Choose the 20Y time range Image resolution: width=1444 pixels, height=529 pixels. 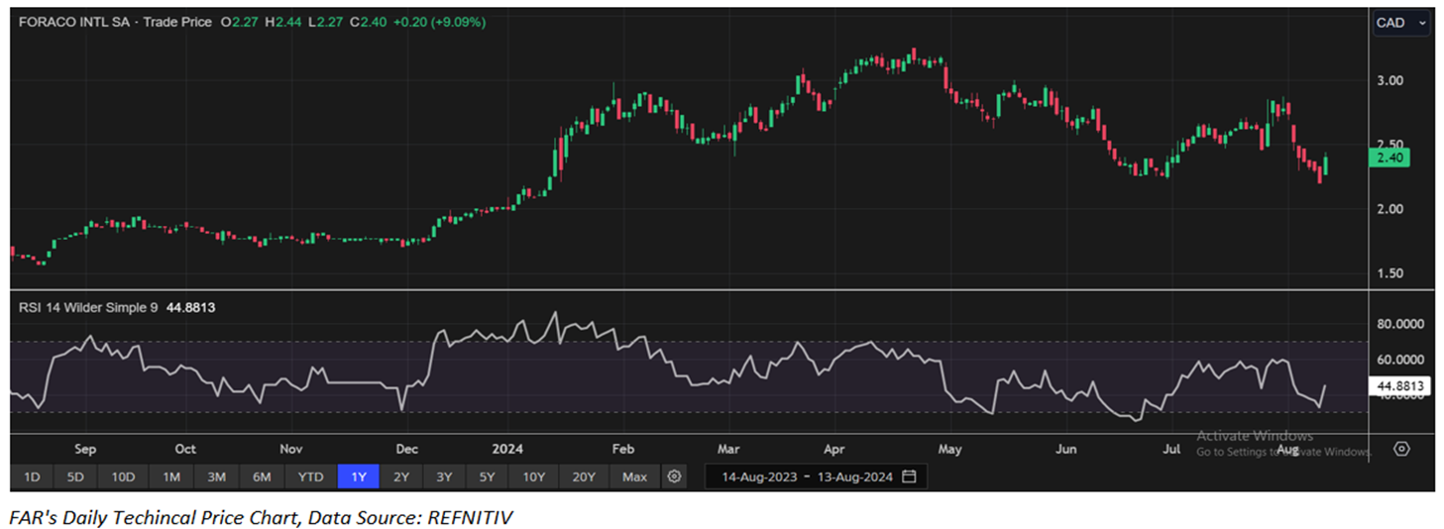click(x=583, y=476)
